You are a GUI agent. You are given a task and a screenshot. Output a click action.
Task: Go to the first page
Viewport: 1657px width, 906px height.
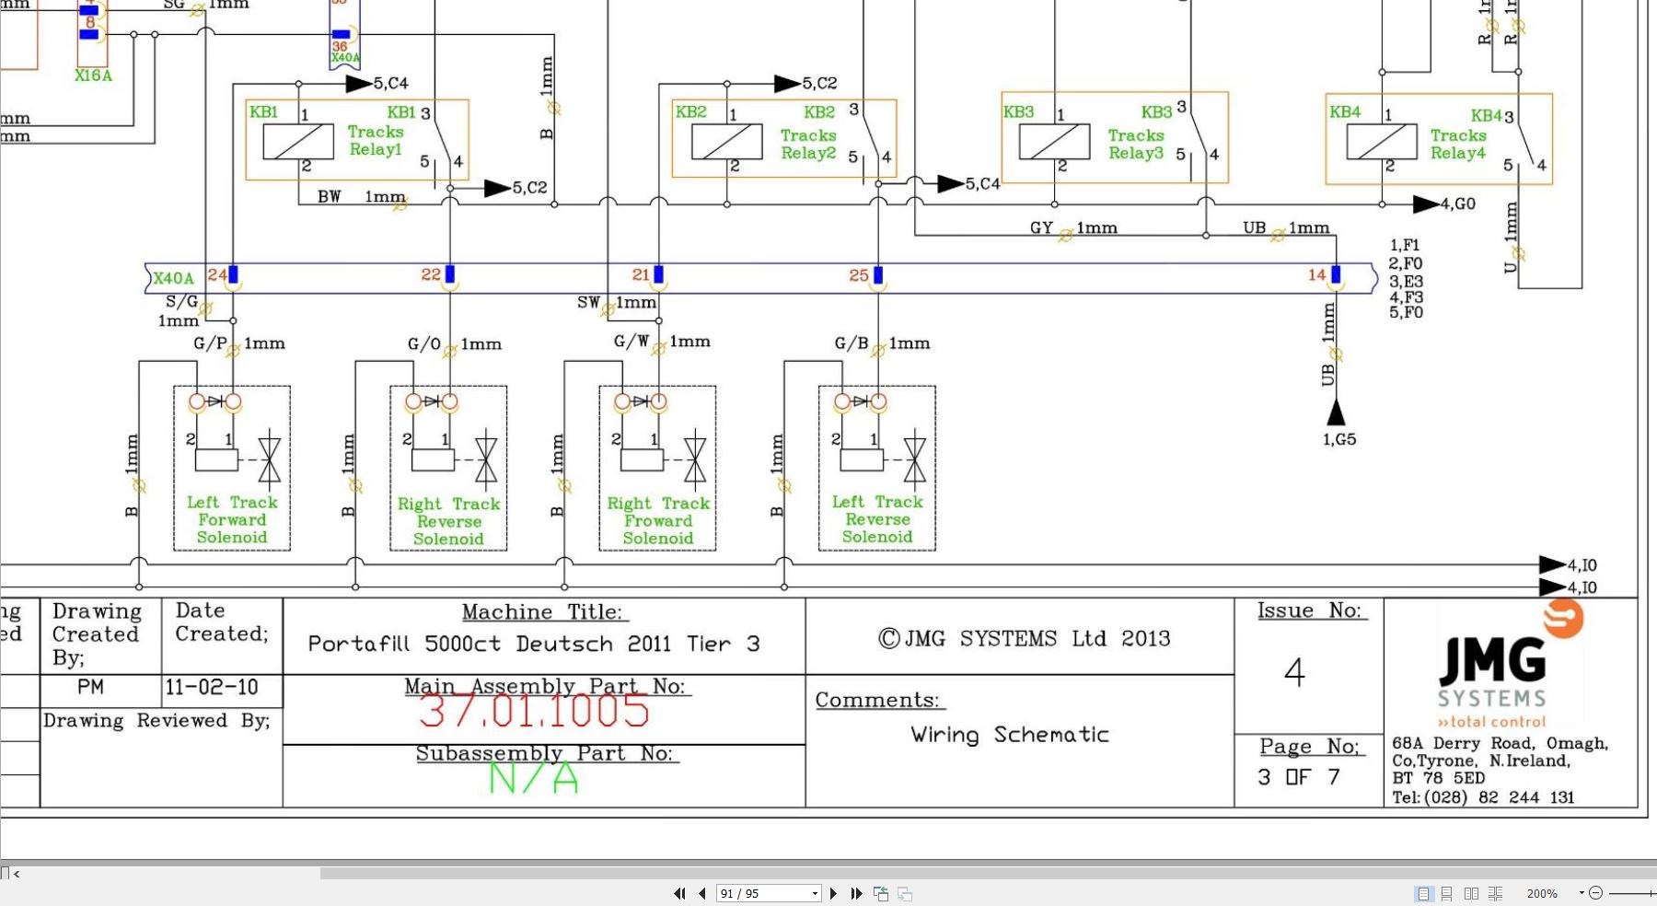click(x=679, y=893)
